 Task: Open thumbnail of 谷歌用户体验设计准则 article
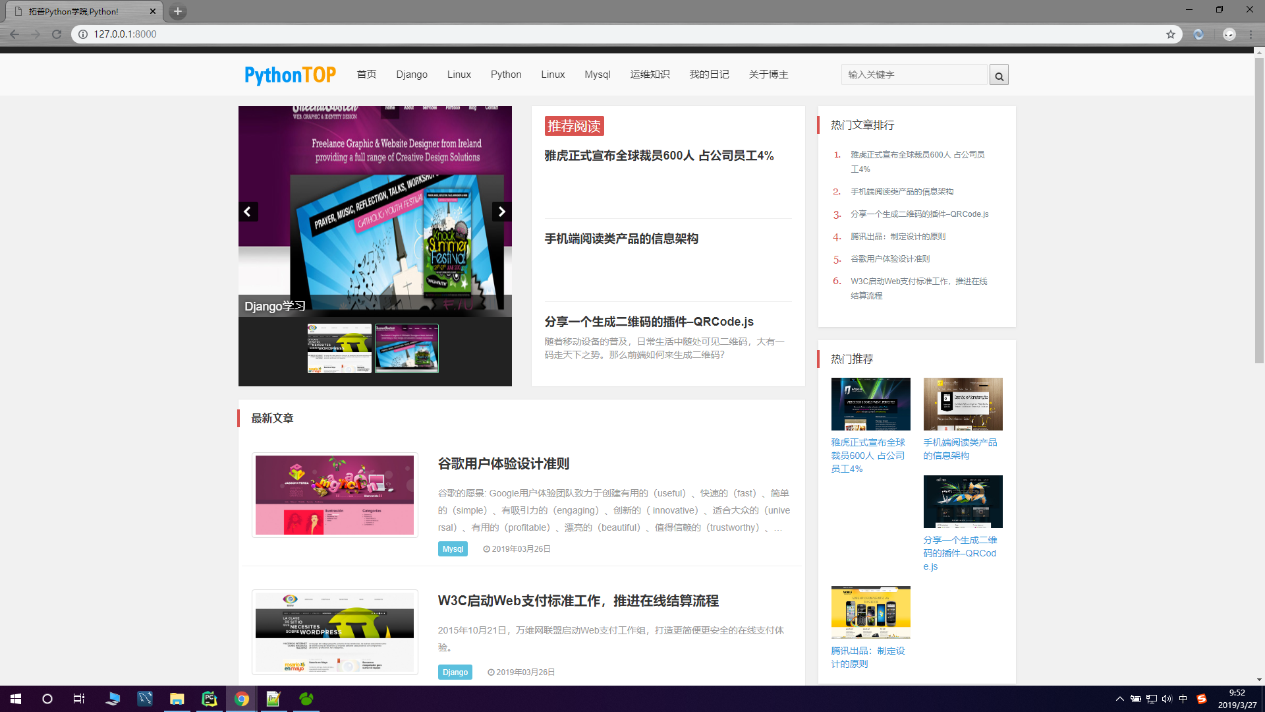[x=335, y=495]
